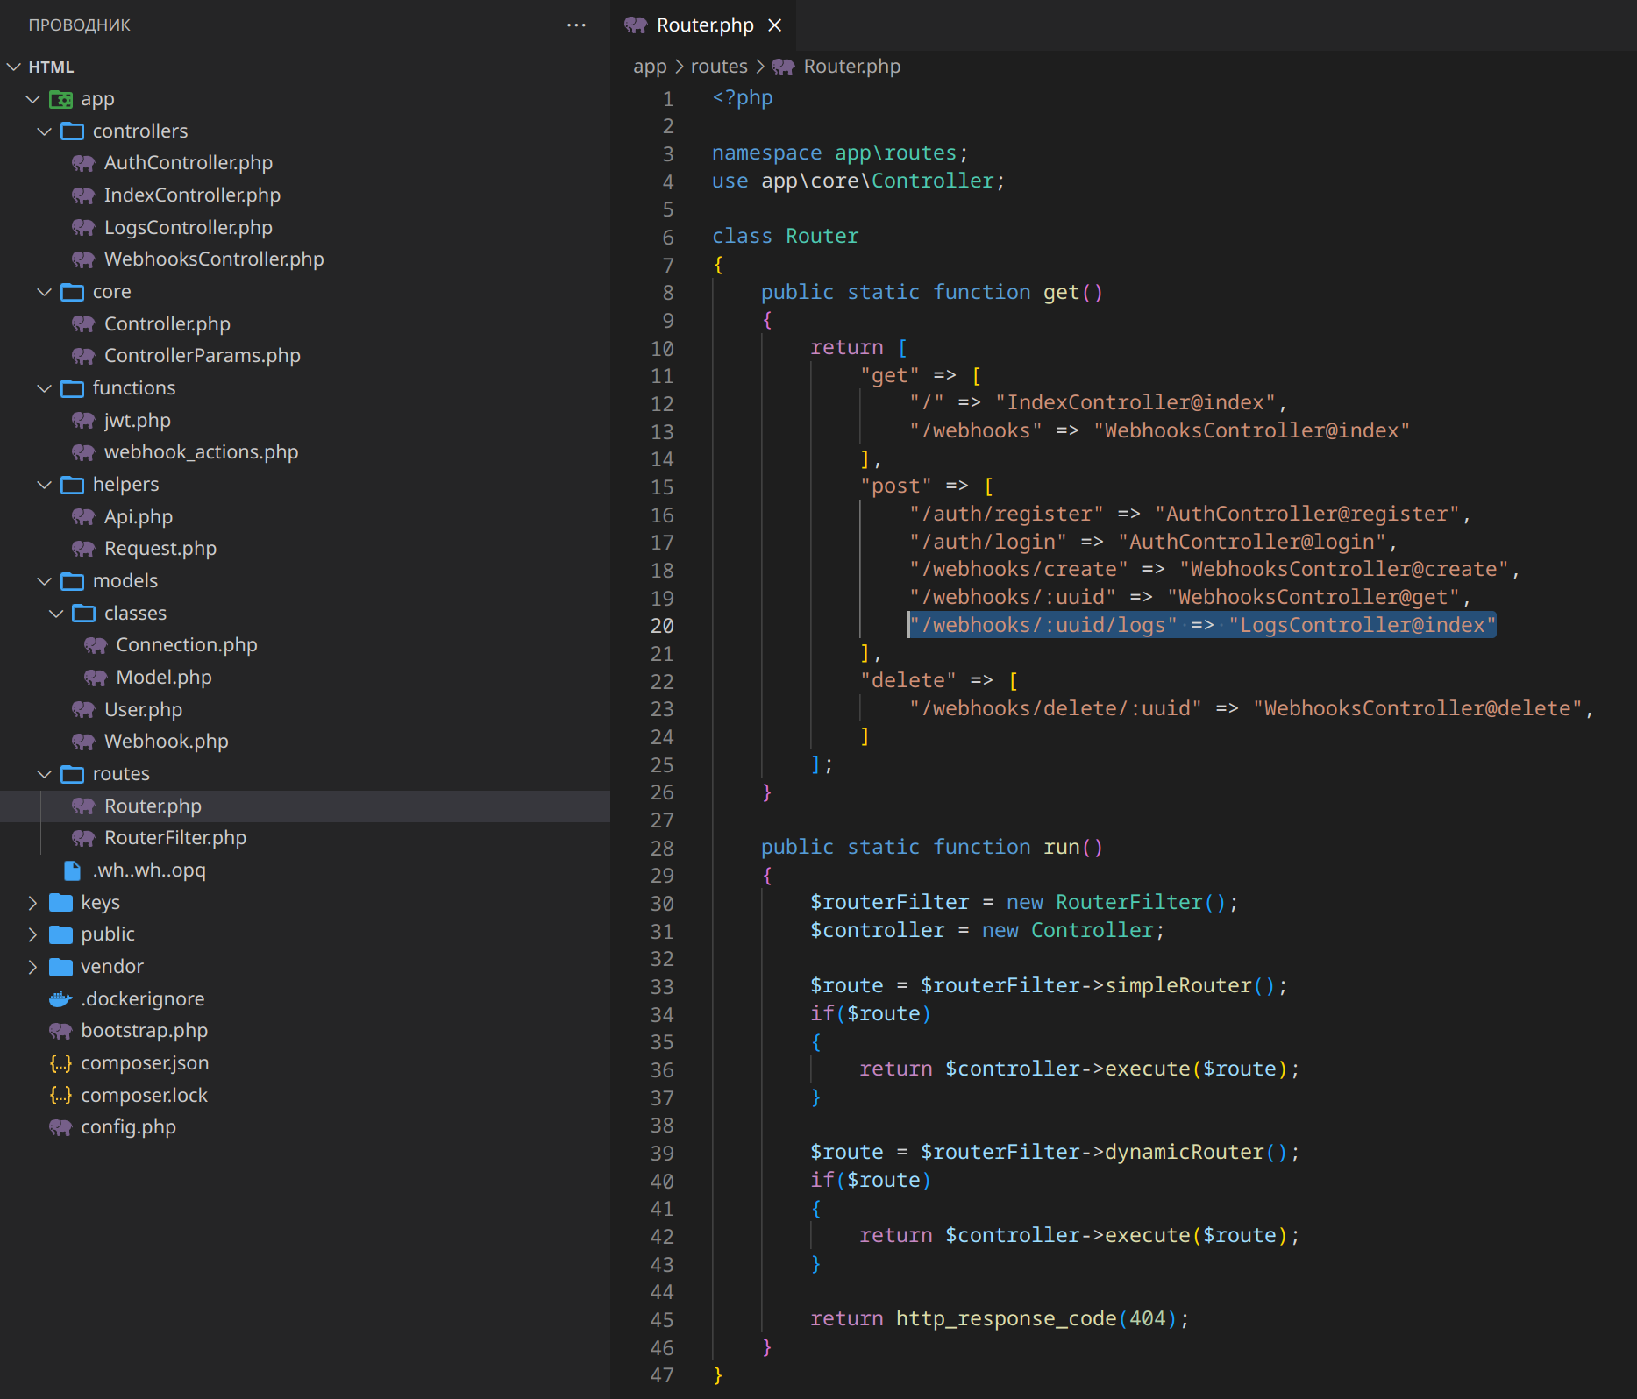This screenshot has width=1637, height=1399.
Task: Click the "AuthController@register" string
Action: (1306, 514)
